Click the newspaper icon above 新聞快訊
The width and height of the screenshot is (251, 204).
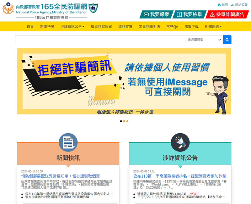[x=68, y=142]
